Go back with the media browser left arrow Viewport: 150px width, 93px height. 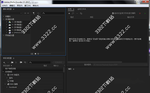click(25, 13)
